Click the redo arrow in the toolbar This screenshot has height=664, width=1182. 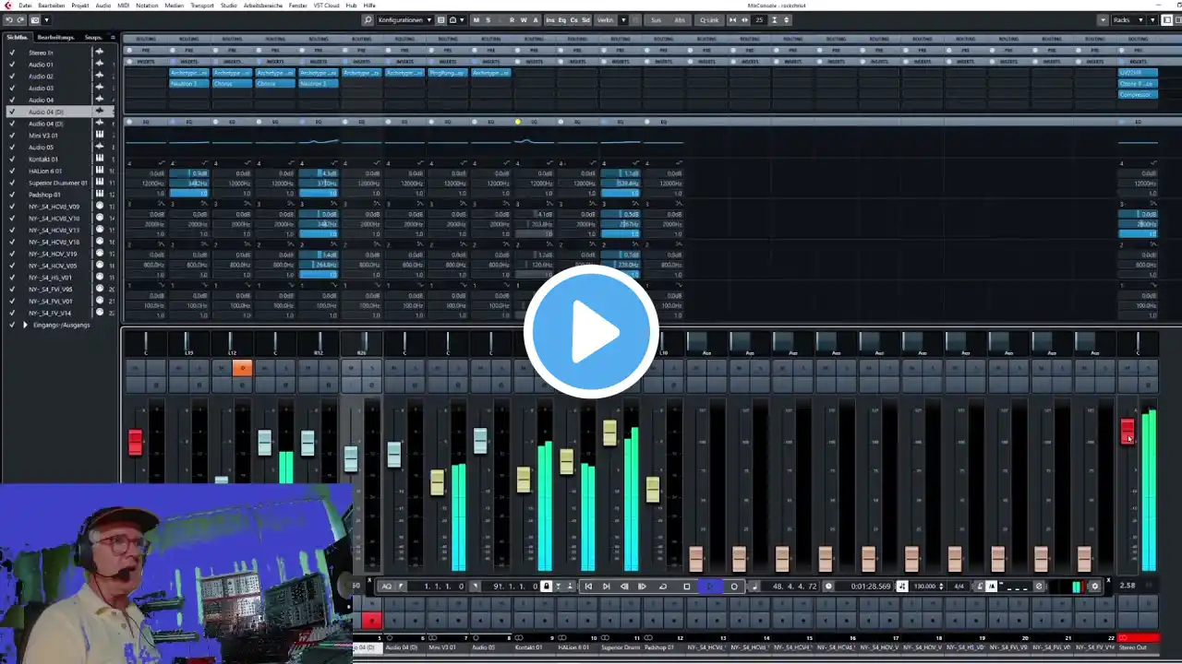click(x=20, y=19)
